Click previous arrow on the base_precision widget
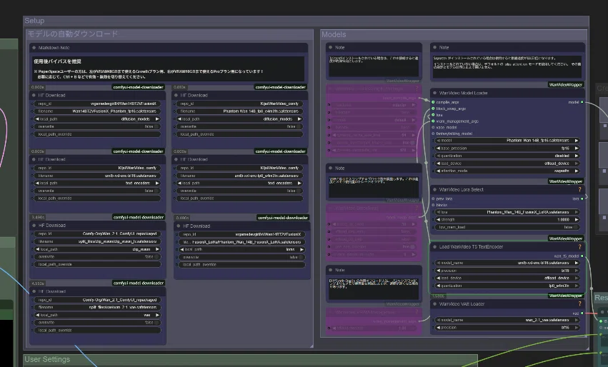The width and height of the screenshot is (608, 367). pyautogui.click(x=438, y=148)
